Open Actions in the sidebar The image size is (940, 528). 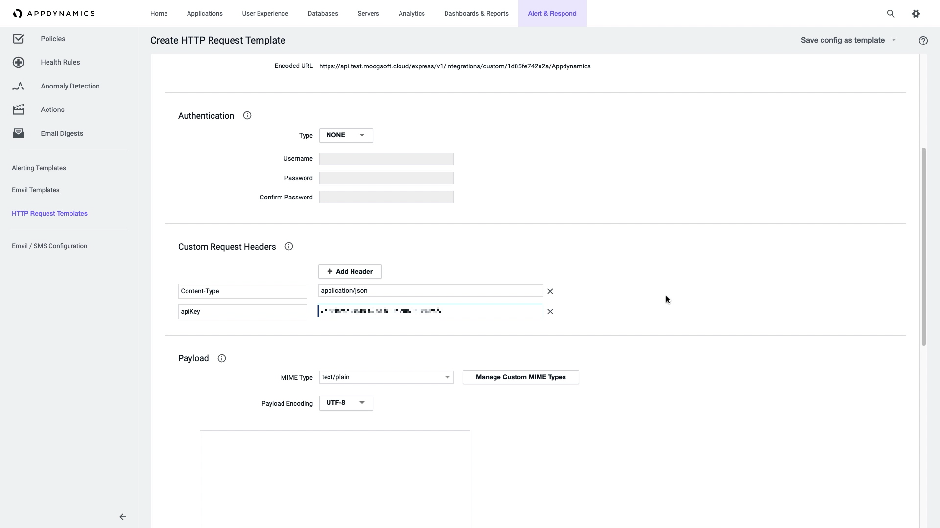(52, 110)
